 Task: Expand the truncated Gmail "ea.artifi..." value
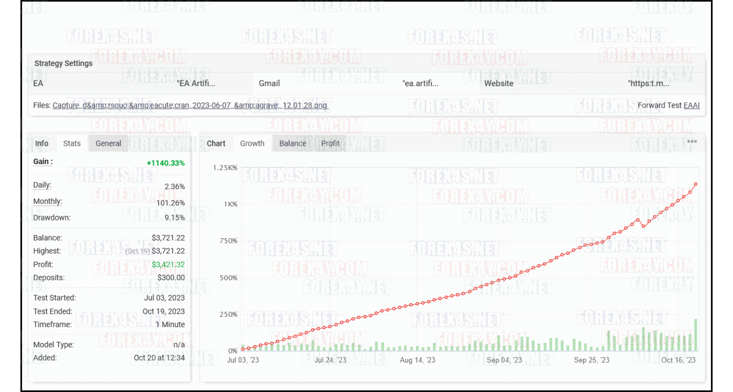pos(420,83)
